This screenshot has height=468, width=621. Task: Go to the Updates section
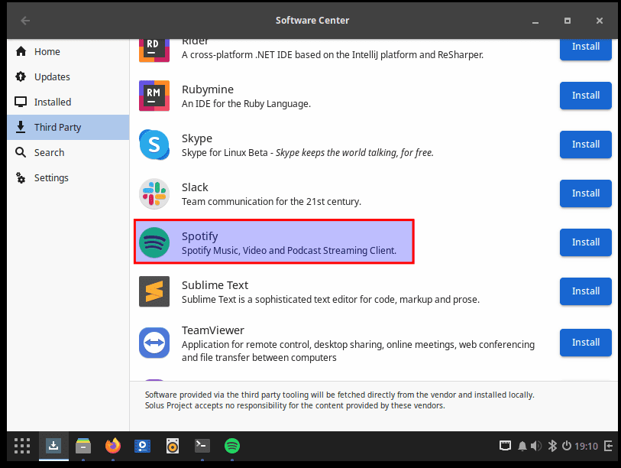[68, 77]
